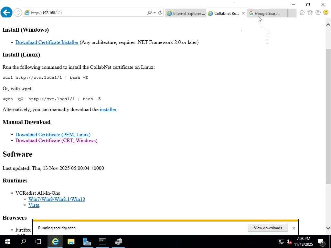Open the address bar dropdown arrow

[155, 13]
